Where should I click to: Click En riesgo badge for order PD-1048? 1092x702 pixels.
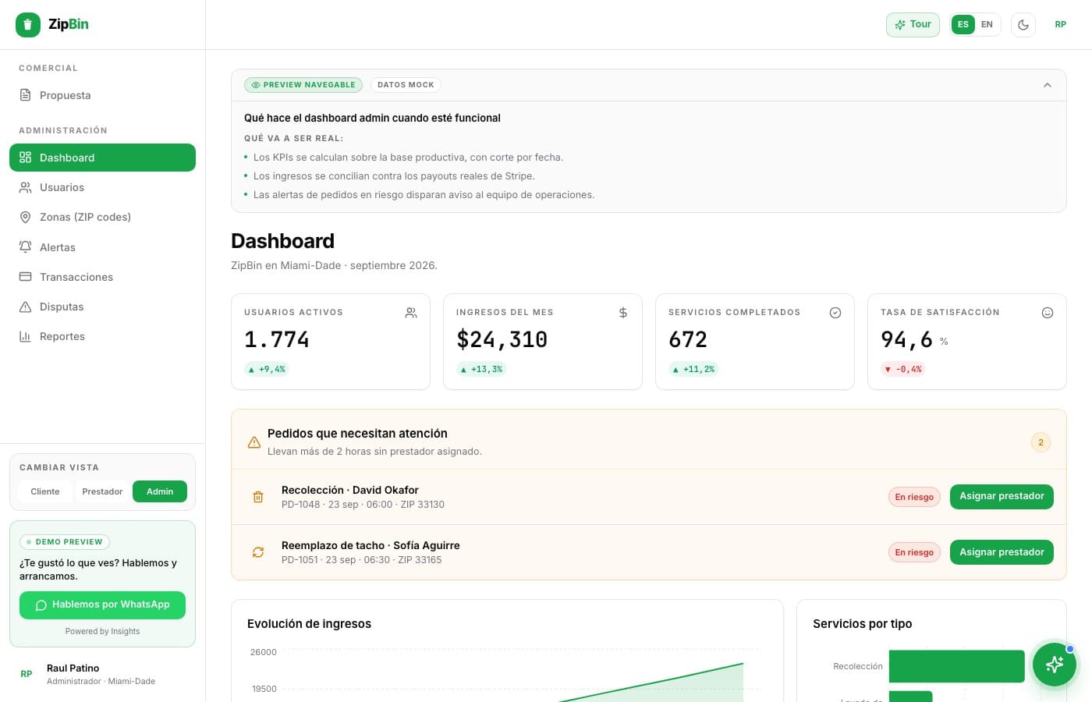914,497
